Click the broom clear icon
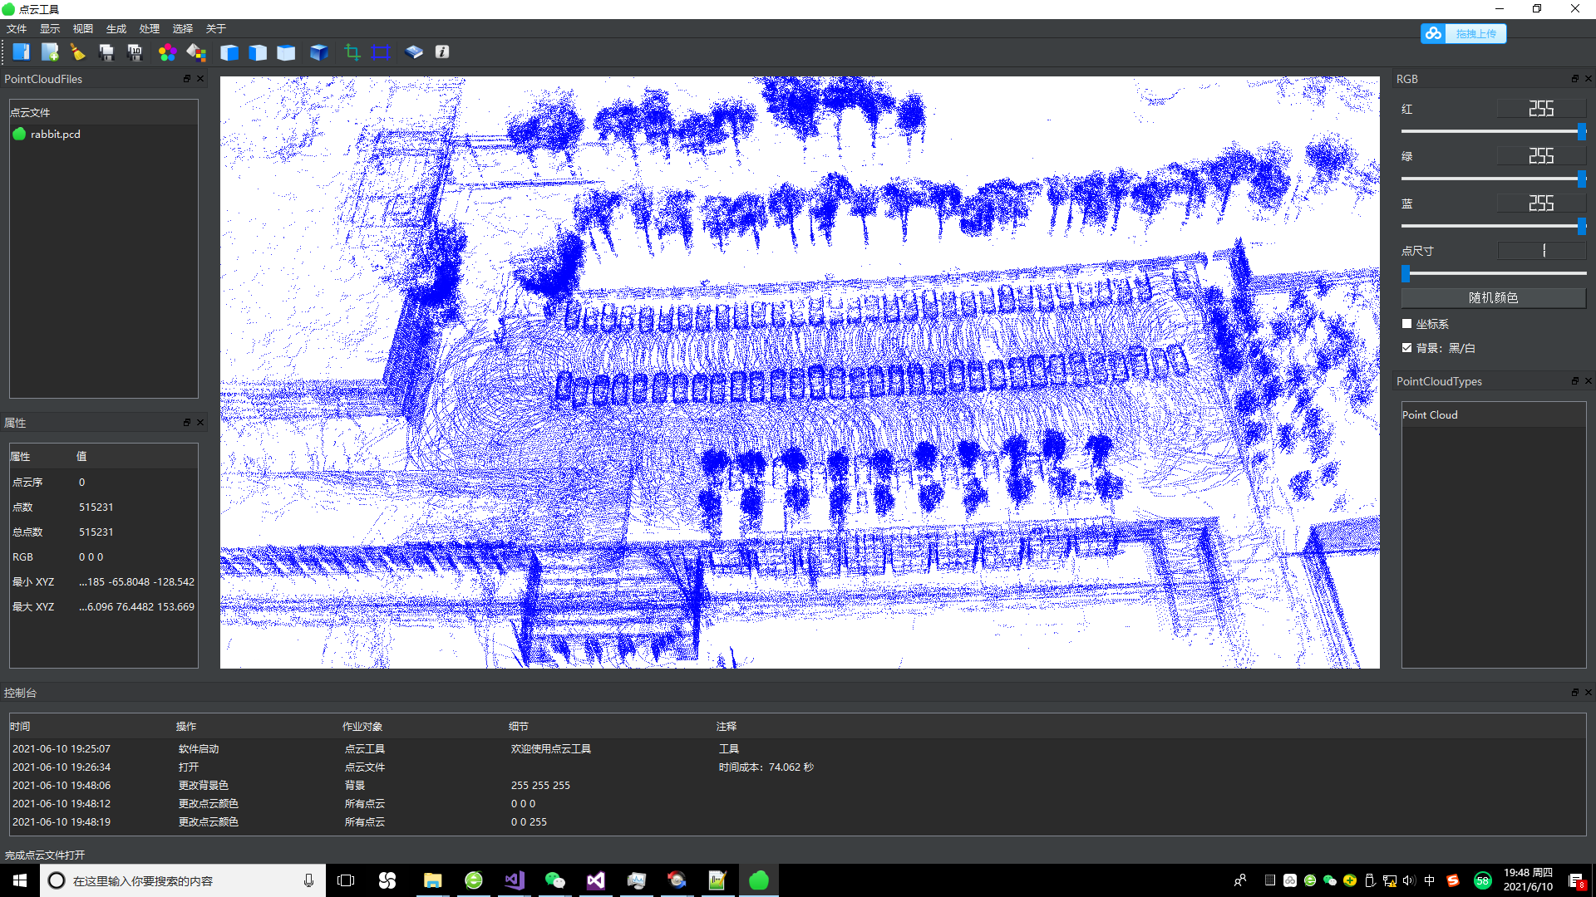Viewport: 1596px width, 897px height. coord(78,52)
